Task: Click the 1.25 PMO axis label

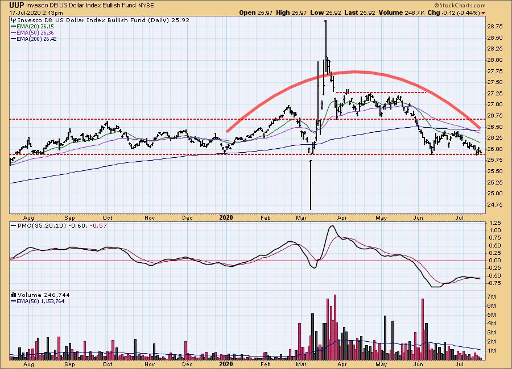Action: (496, 223)
